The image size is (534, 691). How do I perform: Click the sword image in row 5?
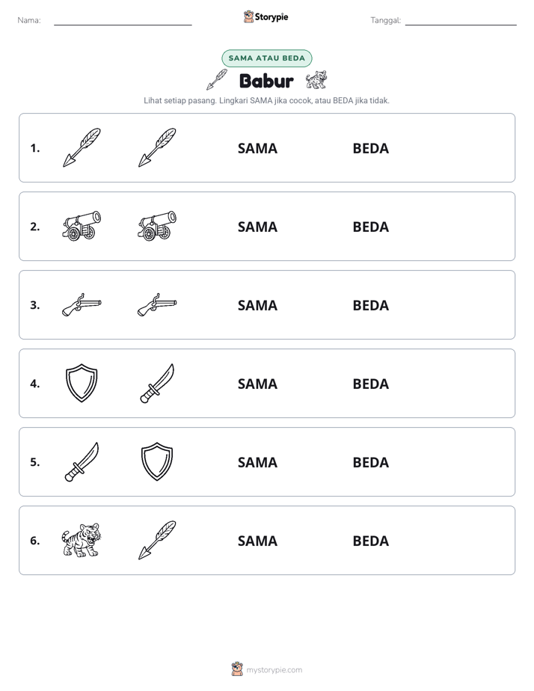click(x=82, y=461)
